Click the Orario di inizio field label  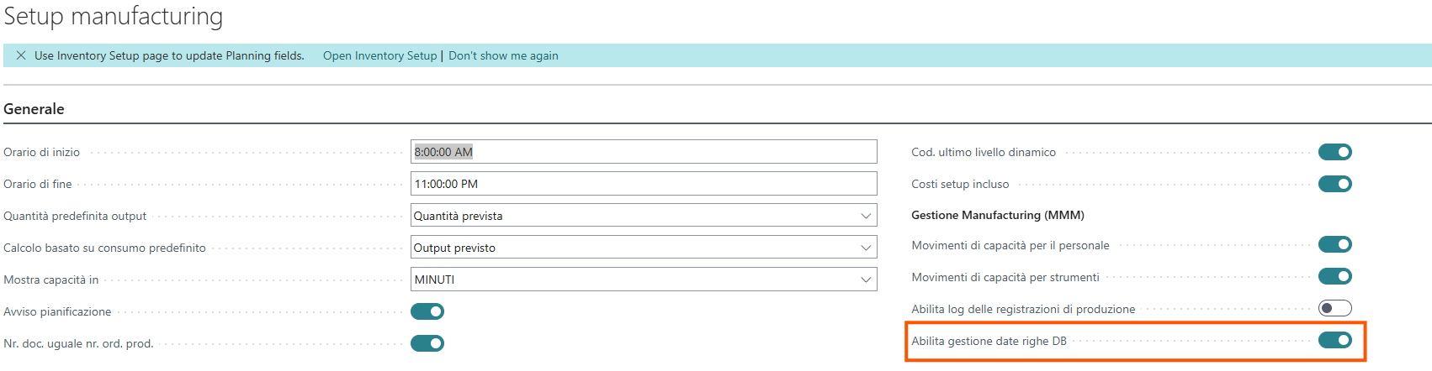[x=42, y=152]
